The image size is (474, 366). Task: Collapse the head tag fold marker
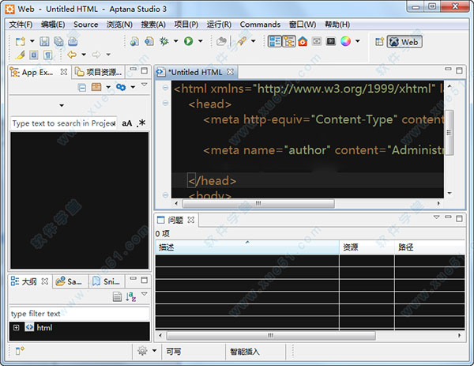[165, 103]
